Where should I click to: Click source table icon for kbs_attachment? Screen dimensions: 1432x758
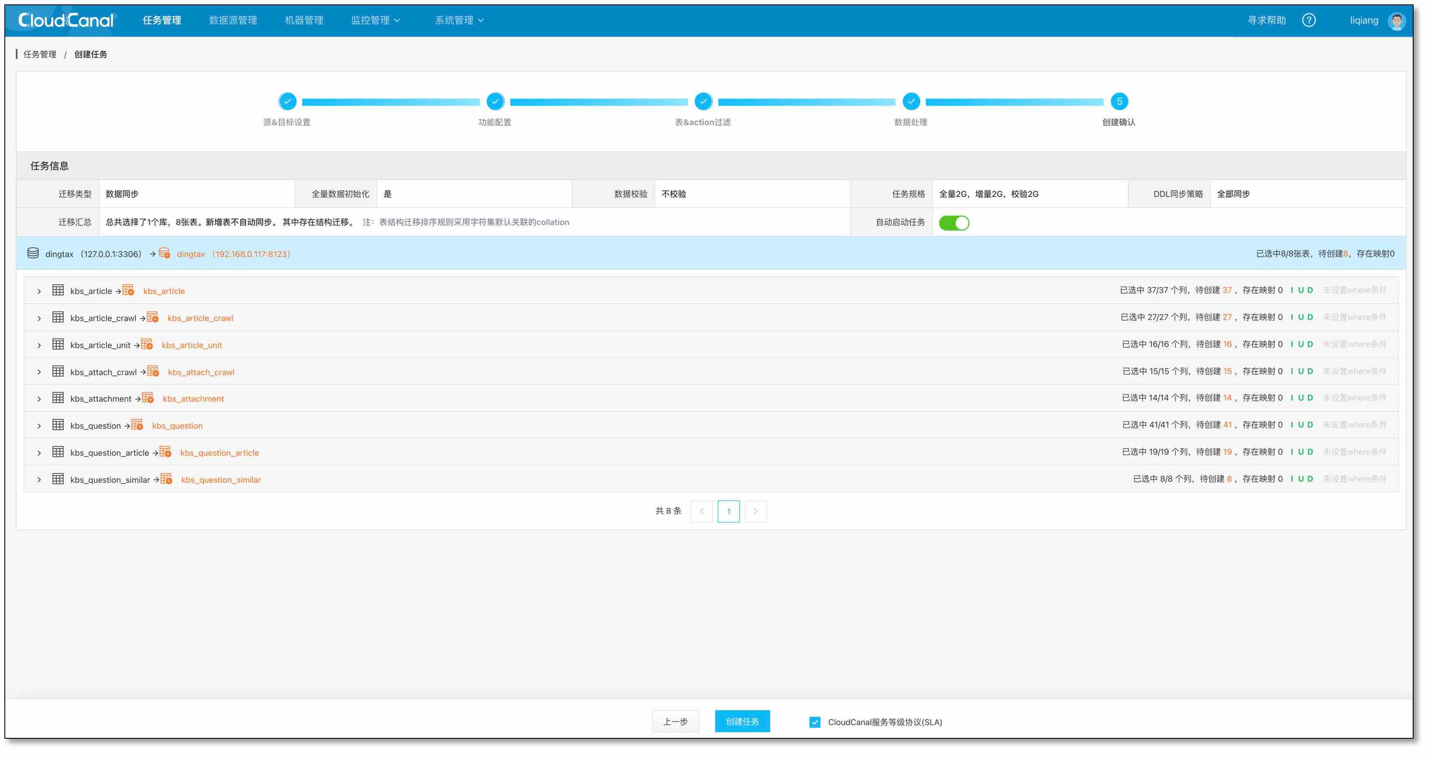point(58,398)
